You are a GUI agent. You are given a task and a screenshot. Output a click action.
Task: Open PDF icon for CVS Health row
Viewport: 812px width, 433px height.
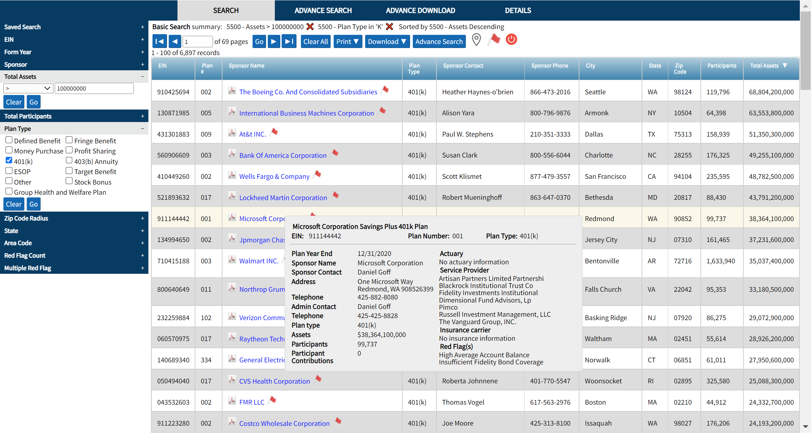(x=232, y=380)
